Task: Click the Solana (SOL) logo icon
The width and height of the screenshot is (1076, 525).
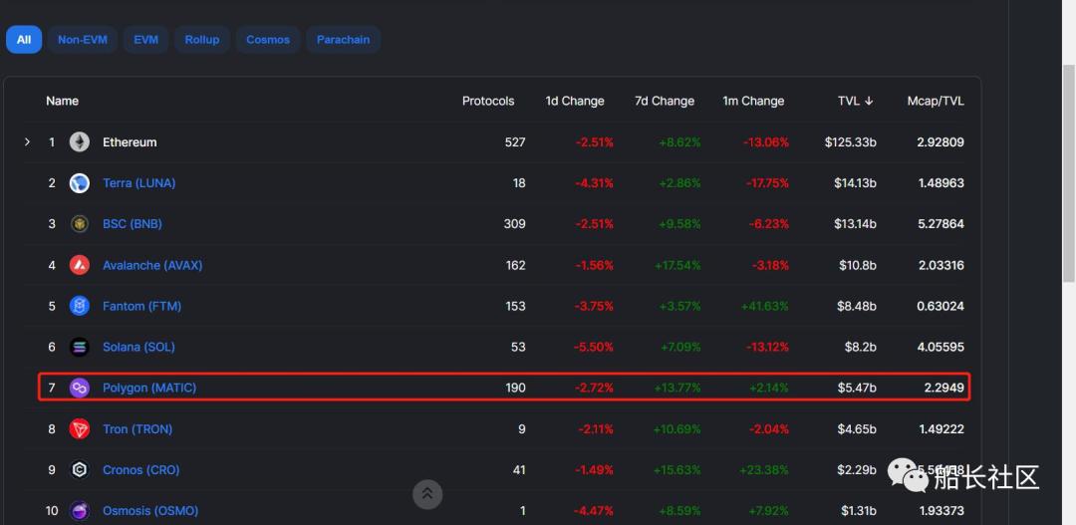Action: [80, 348]
